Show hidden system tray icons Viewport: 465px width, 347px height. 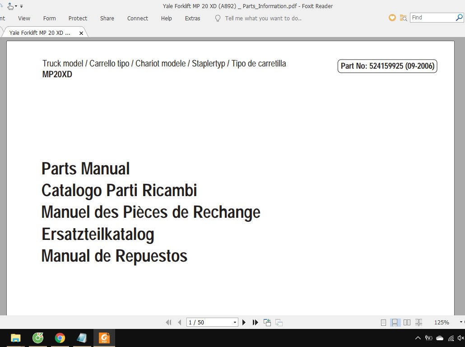(x=418, y=338)
